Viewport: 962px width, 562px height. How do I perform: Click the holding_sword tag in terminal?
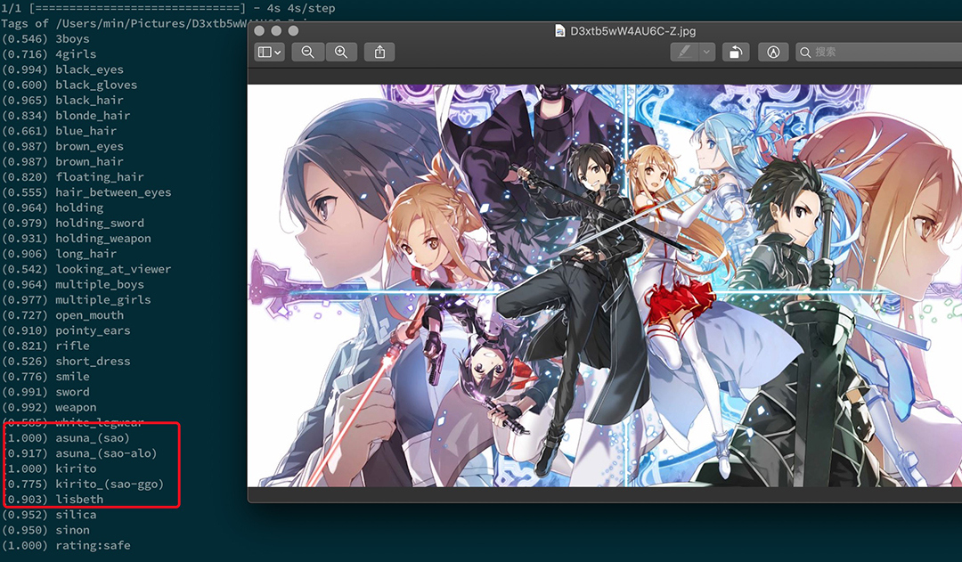(x=99, y=223)
